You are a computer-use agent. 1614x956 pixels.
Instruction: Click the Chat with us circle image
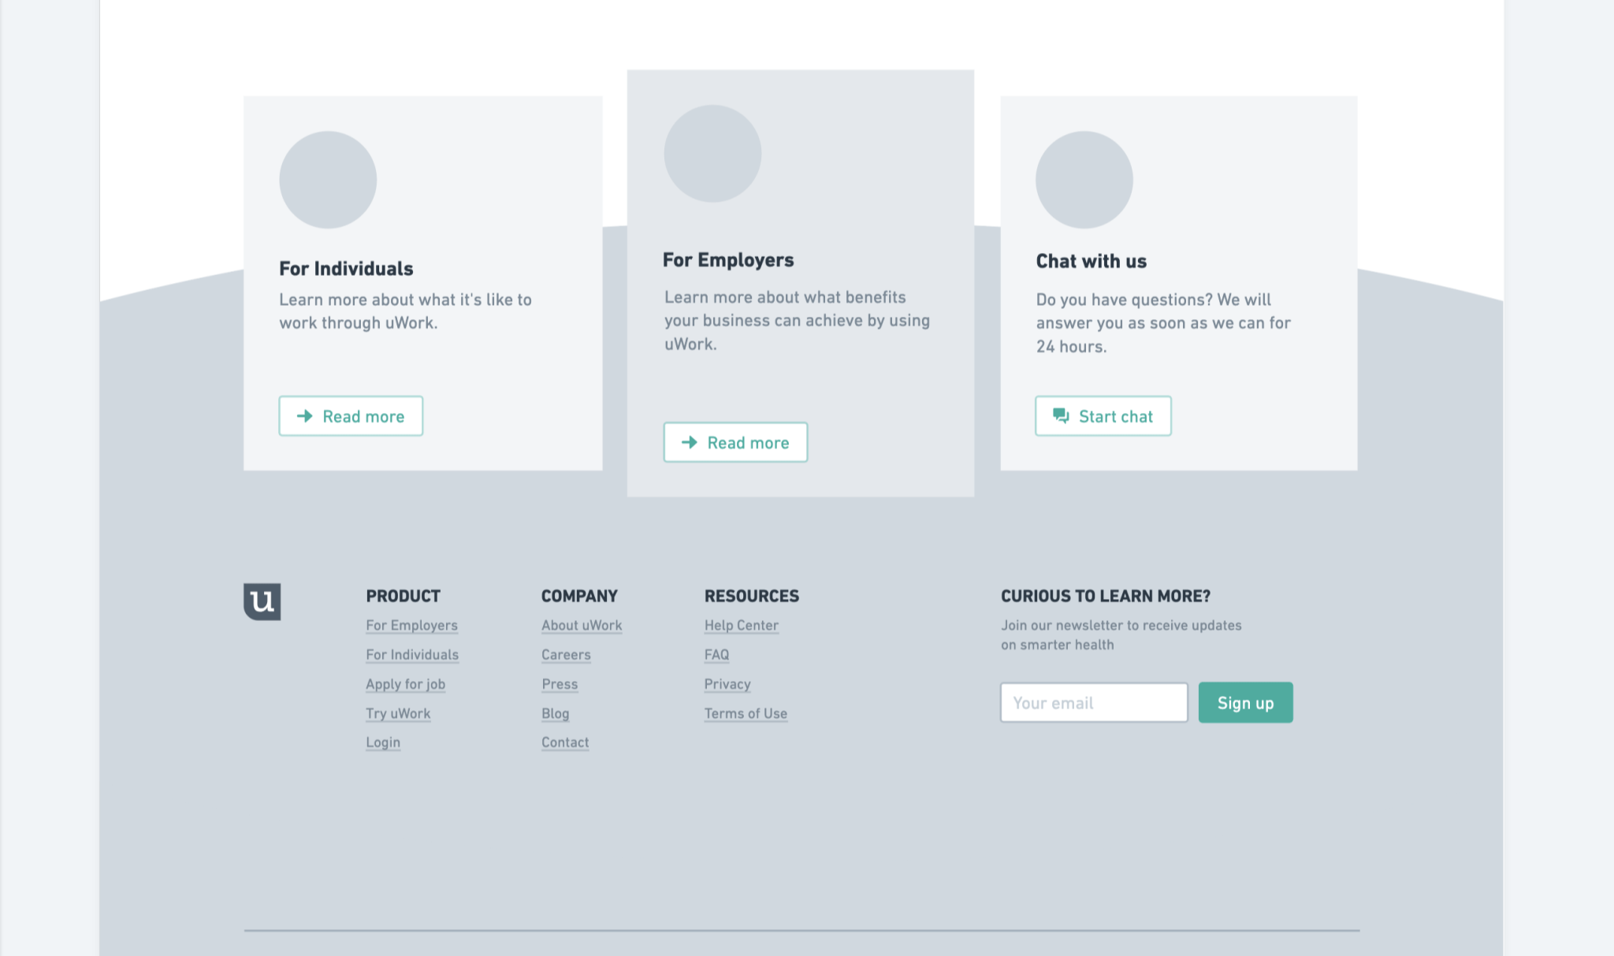pos(1084,180)
